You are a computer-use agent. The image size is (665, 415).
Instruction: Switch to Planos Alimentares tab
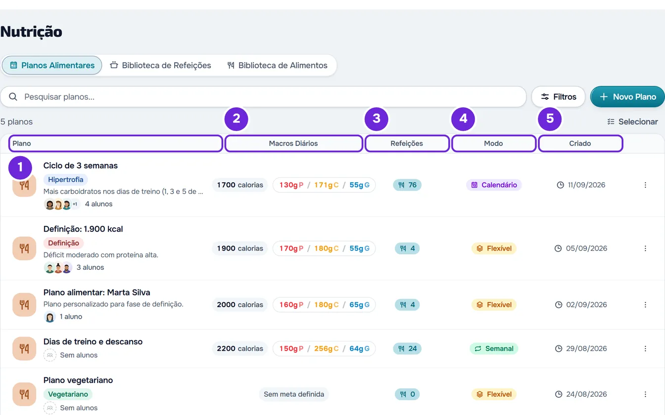click(52, 65)
